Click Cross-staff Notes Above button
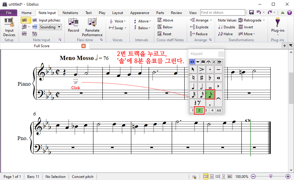Viewport: 294px width, 180px height. [x=165, y=20]
